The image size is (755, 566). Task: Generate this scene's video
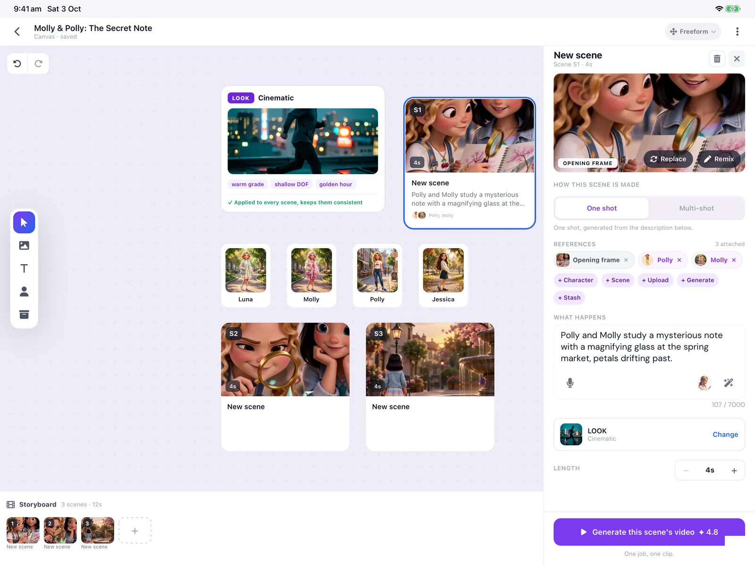(x=649, y=532)
